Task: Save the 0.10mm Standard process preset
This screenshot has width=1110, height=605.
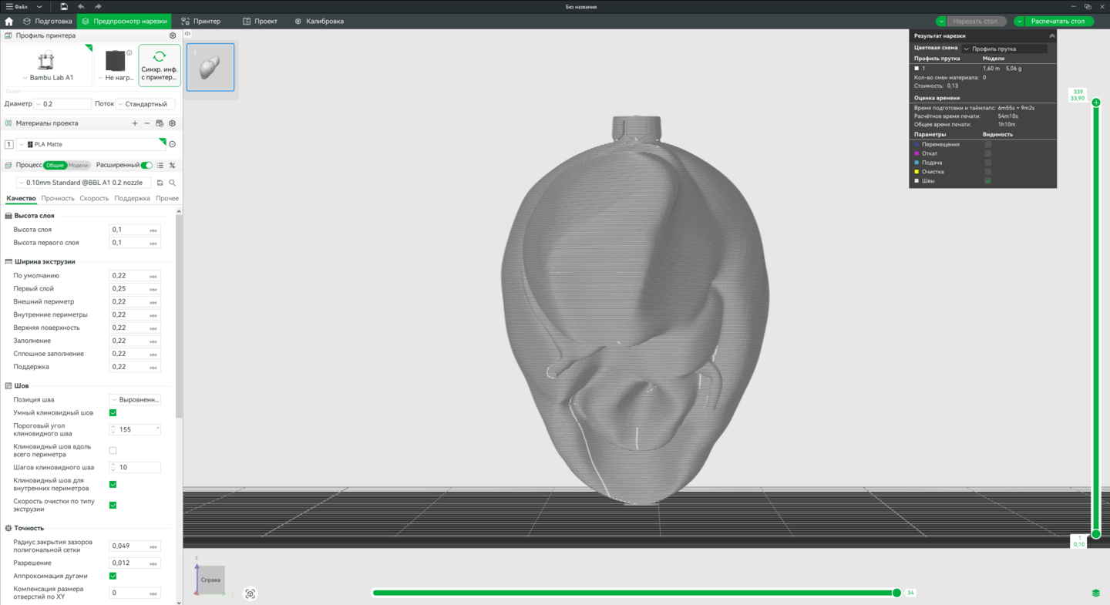Action: click(160, 183)
